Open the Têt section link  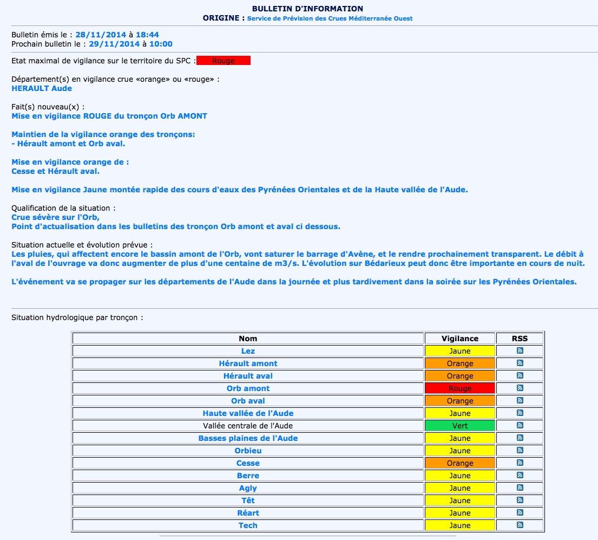click(x=248, y=500)
